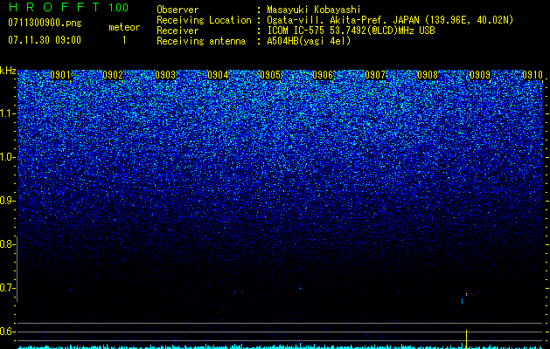Select the 0910 time marker label
The width and height of the screenshot is (550, 349).
point(533,75)
